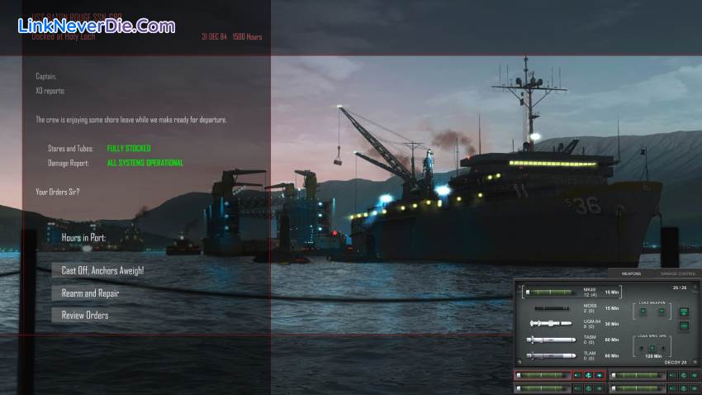Click the FULLY STOCKED status text
Screen dimensions: 702x395
[x=129, y=148]
